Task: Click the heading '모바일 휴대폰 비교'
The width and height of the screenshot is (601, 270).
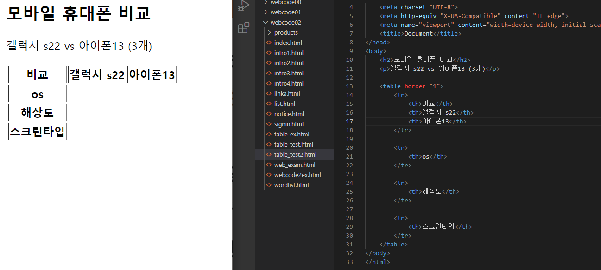Action: click(x=79, y=13)
